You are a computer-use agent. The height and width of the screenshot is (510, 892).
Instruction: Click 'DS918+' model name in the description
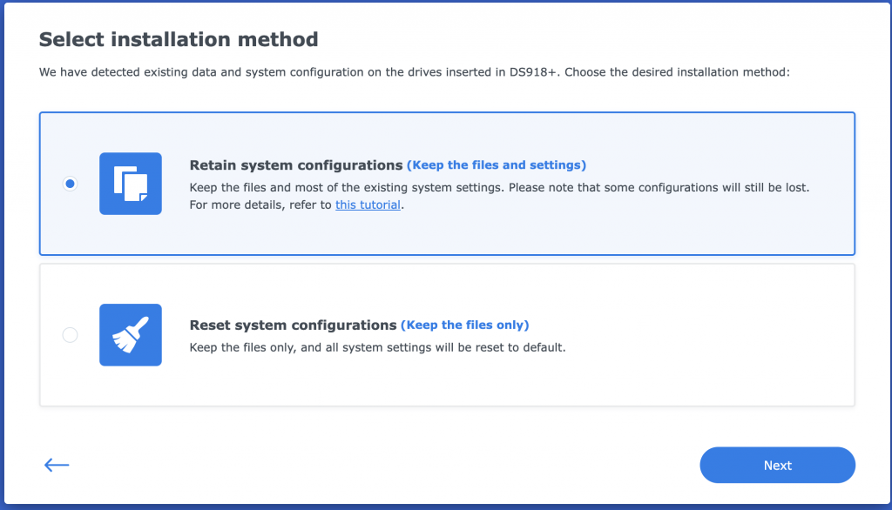536,72
